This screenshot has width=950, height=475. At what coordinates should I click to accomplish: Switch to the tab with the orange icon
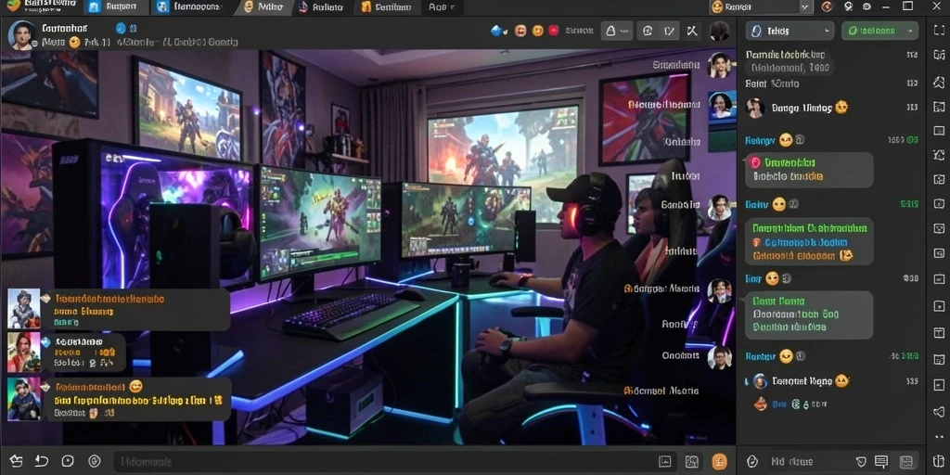coord(387,7)
